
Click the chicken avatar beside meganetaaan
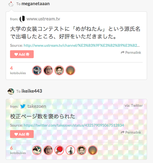[11, 4]
